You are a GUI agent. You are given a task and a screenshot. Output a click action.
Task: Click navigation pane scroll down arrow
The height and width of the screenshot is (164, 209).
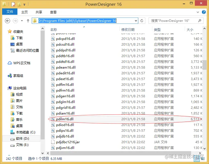tap(42, 153)
